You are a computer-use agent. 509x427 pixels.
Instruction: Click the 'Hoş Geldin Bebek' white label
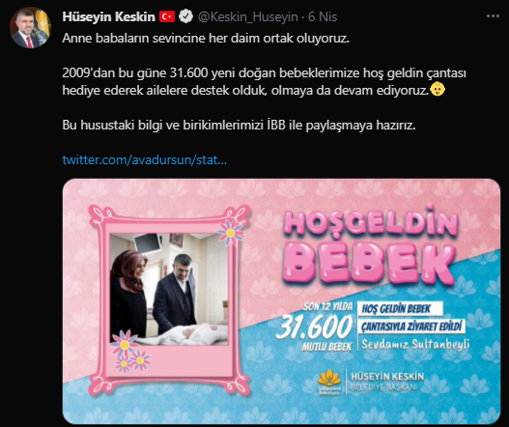point(400,309)
